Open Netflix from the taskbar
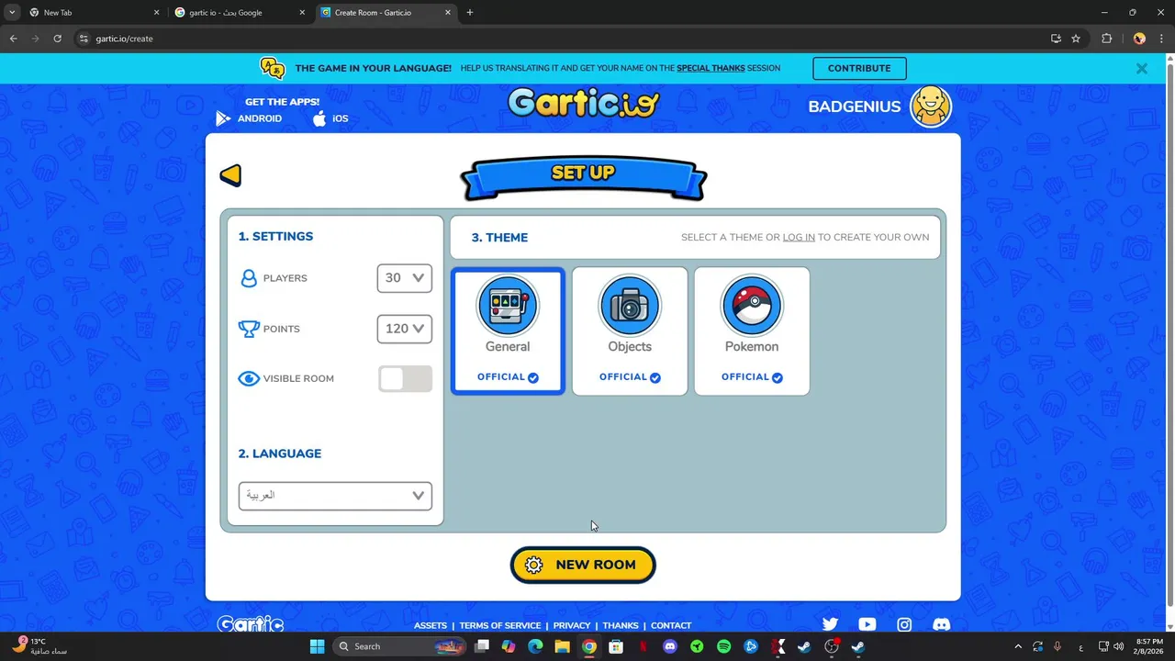1175x661 pixels. [643, 646]
